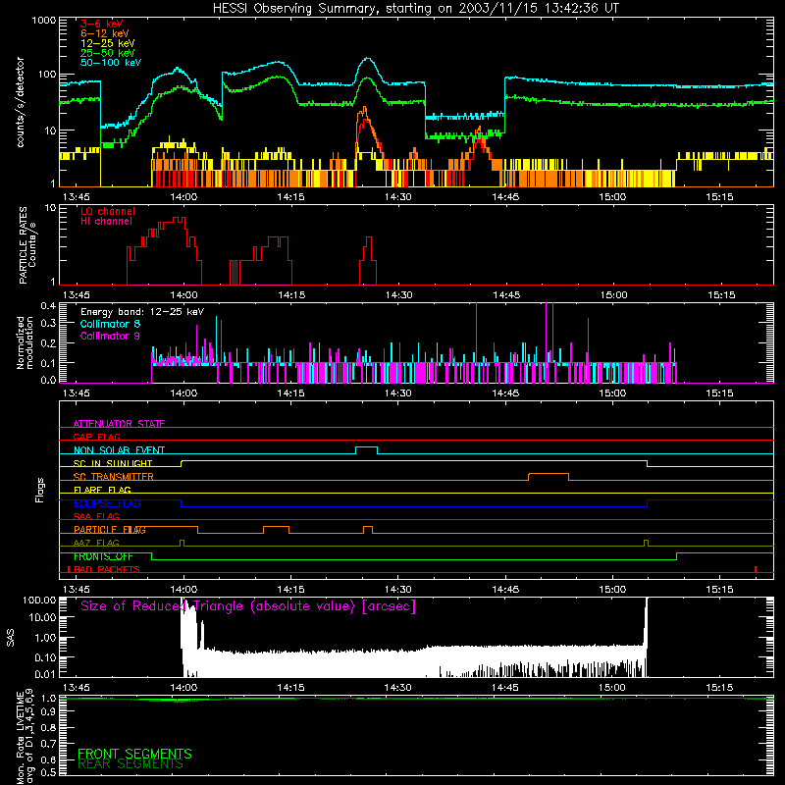Click the HESSI Observing Summary title
Viewport: 785px width, 785px height.
415,9
